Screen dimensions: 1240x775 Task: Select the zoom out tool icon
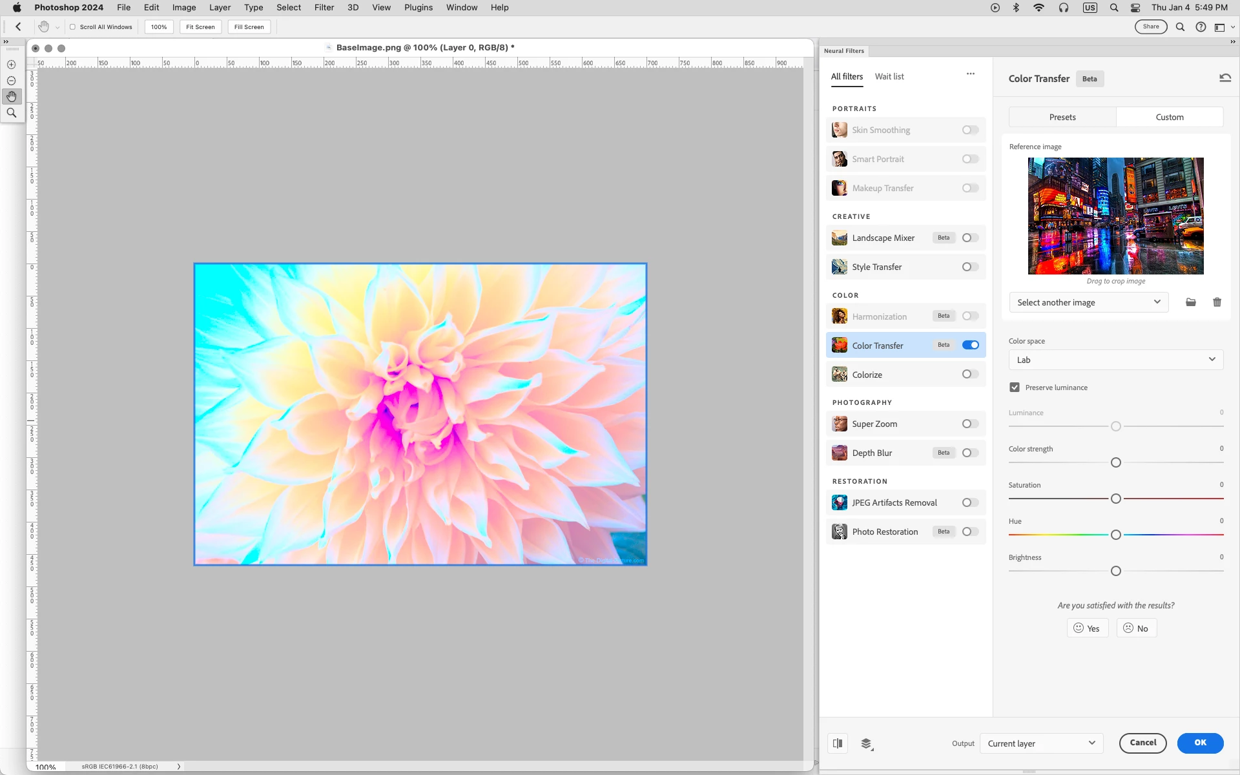[x=11, y=81]
